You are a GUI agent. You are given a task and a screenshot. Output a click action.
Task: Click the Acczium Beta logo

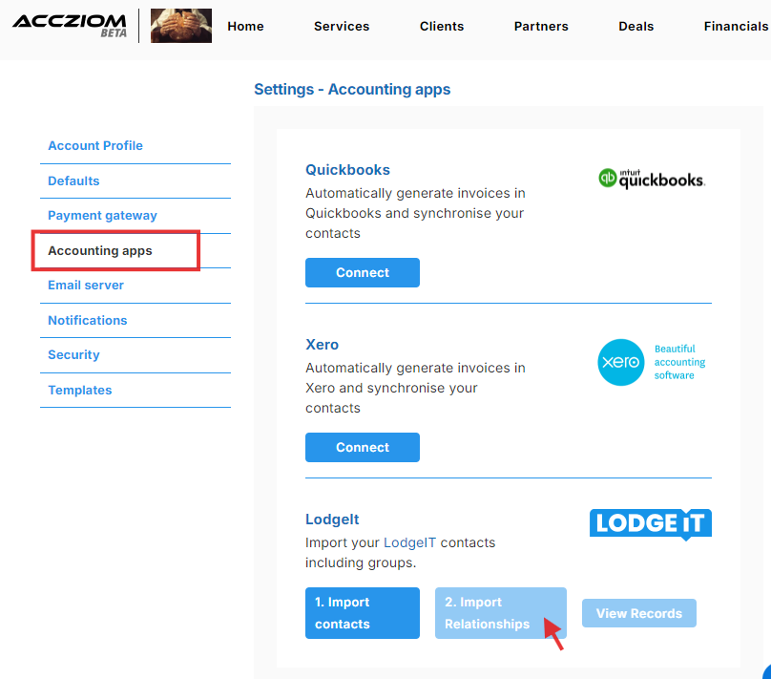tap(70, 26)
